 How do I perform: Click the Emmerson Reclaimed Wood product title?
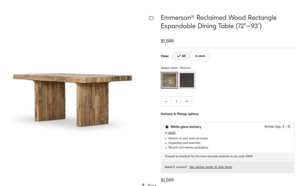point(218,22)
